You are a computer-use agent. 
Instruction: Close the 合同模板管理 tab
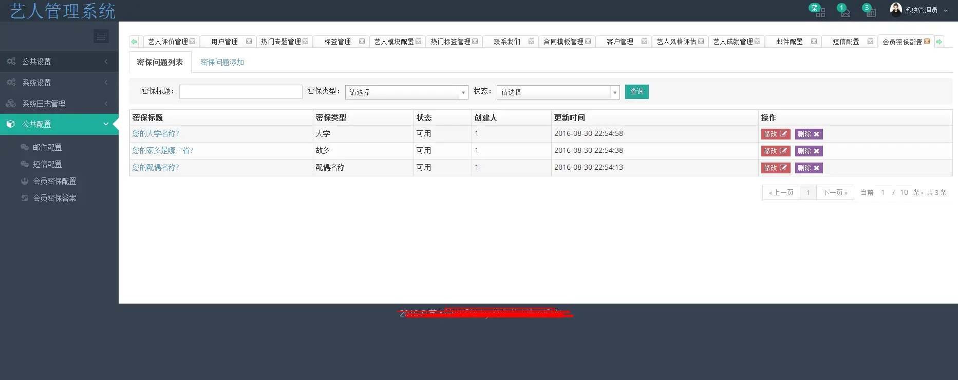pos(588,42)
